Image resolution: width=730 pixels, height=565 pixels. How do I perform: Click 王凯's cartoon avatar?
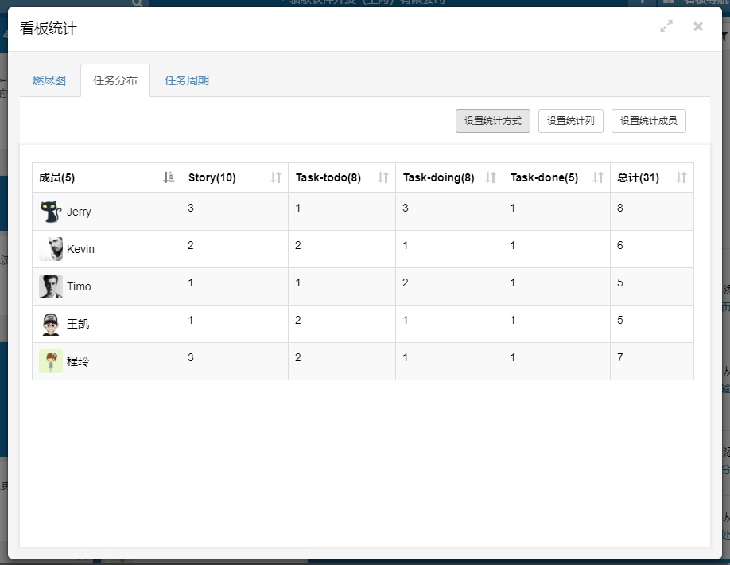tap(51, 324)
